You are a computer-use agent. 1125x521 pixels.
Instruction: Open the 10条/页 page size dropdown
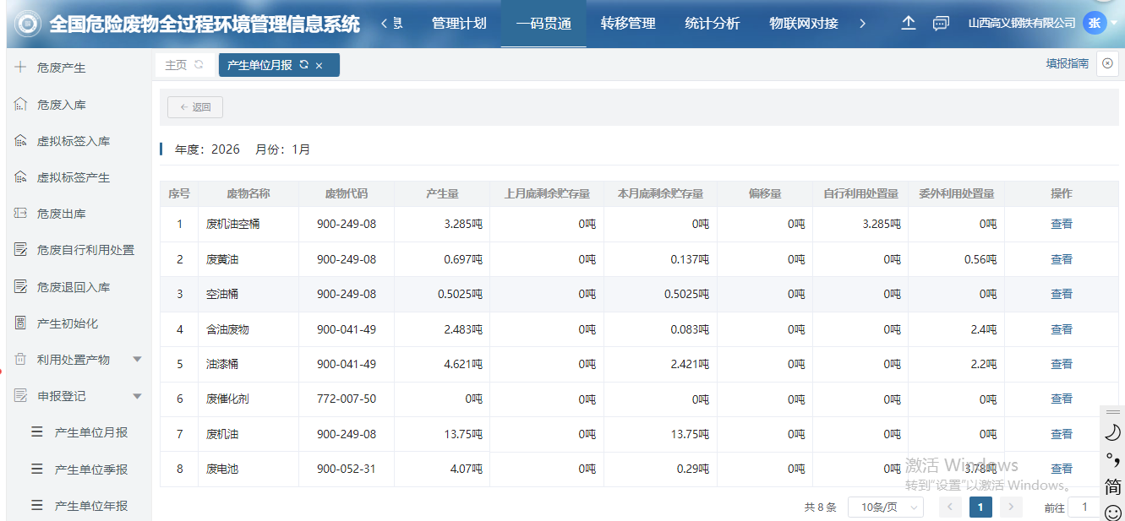pyautogui.click(x=885, y=507)
